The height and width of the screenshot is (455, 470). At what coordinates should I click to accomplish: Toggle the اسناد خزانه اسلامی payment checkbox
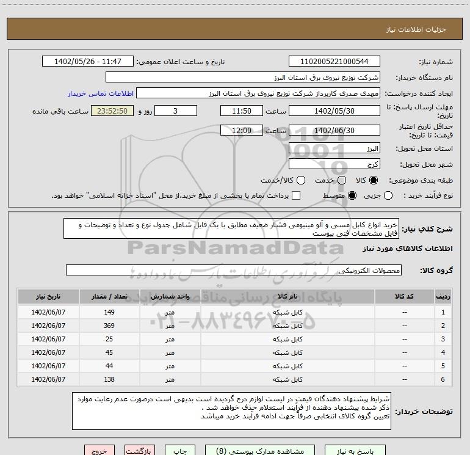click(x=296, y=195)
